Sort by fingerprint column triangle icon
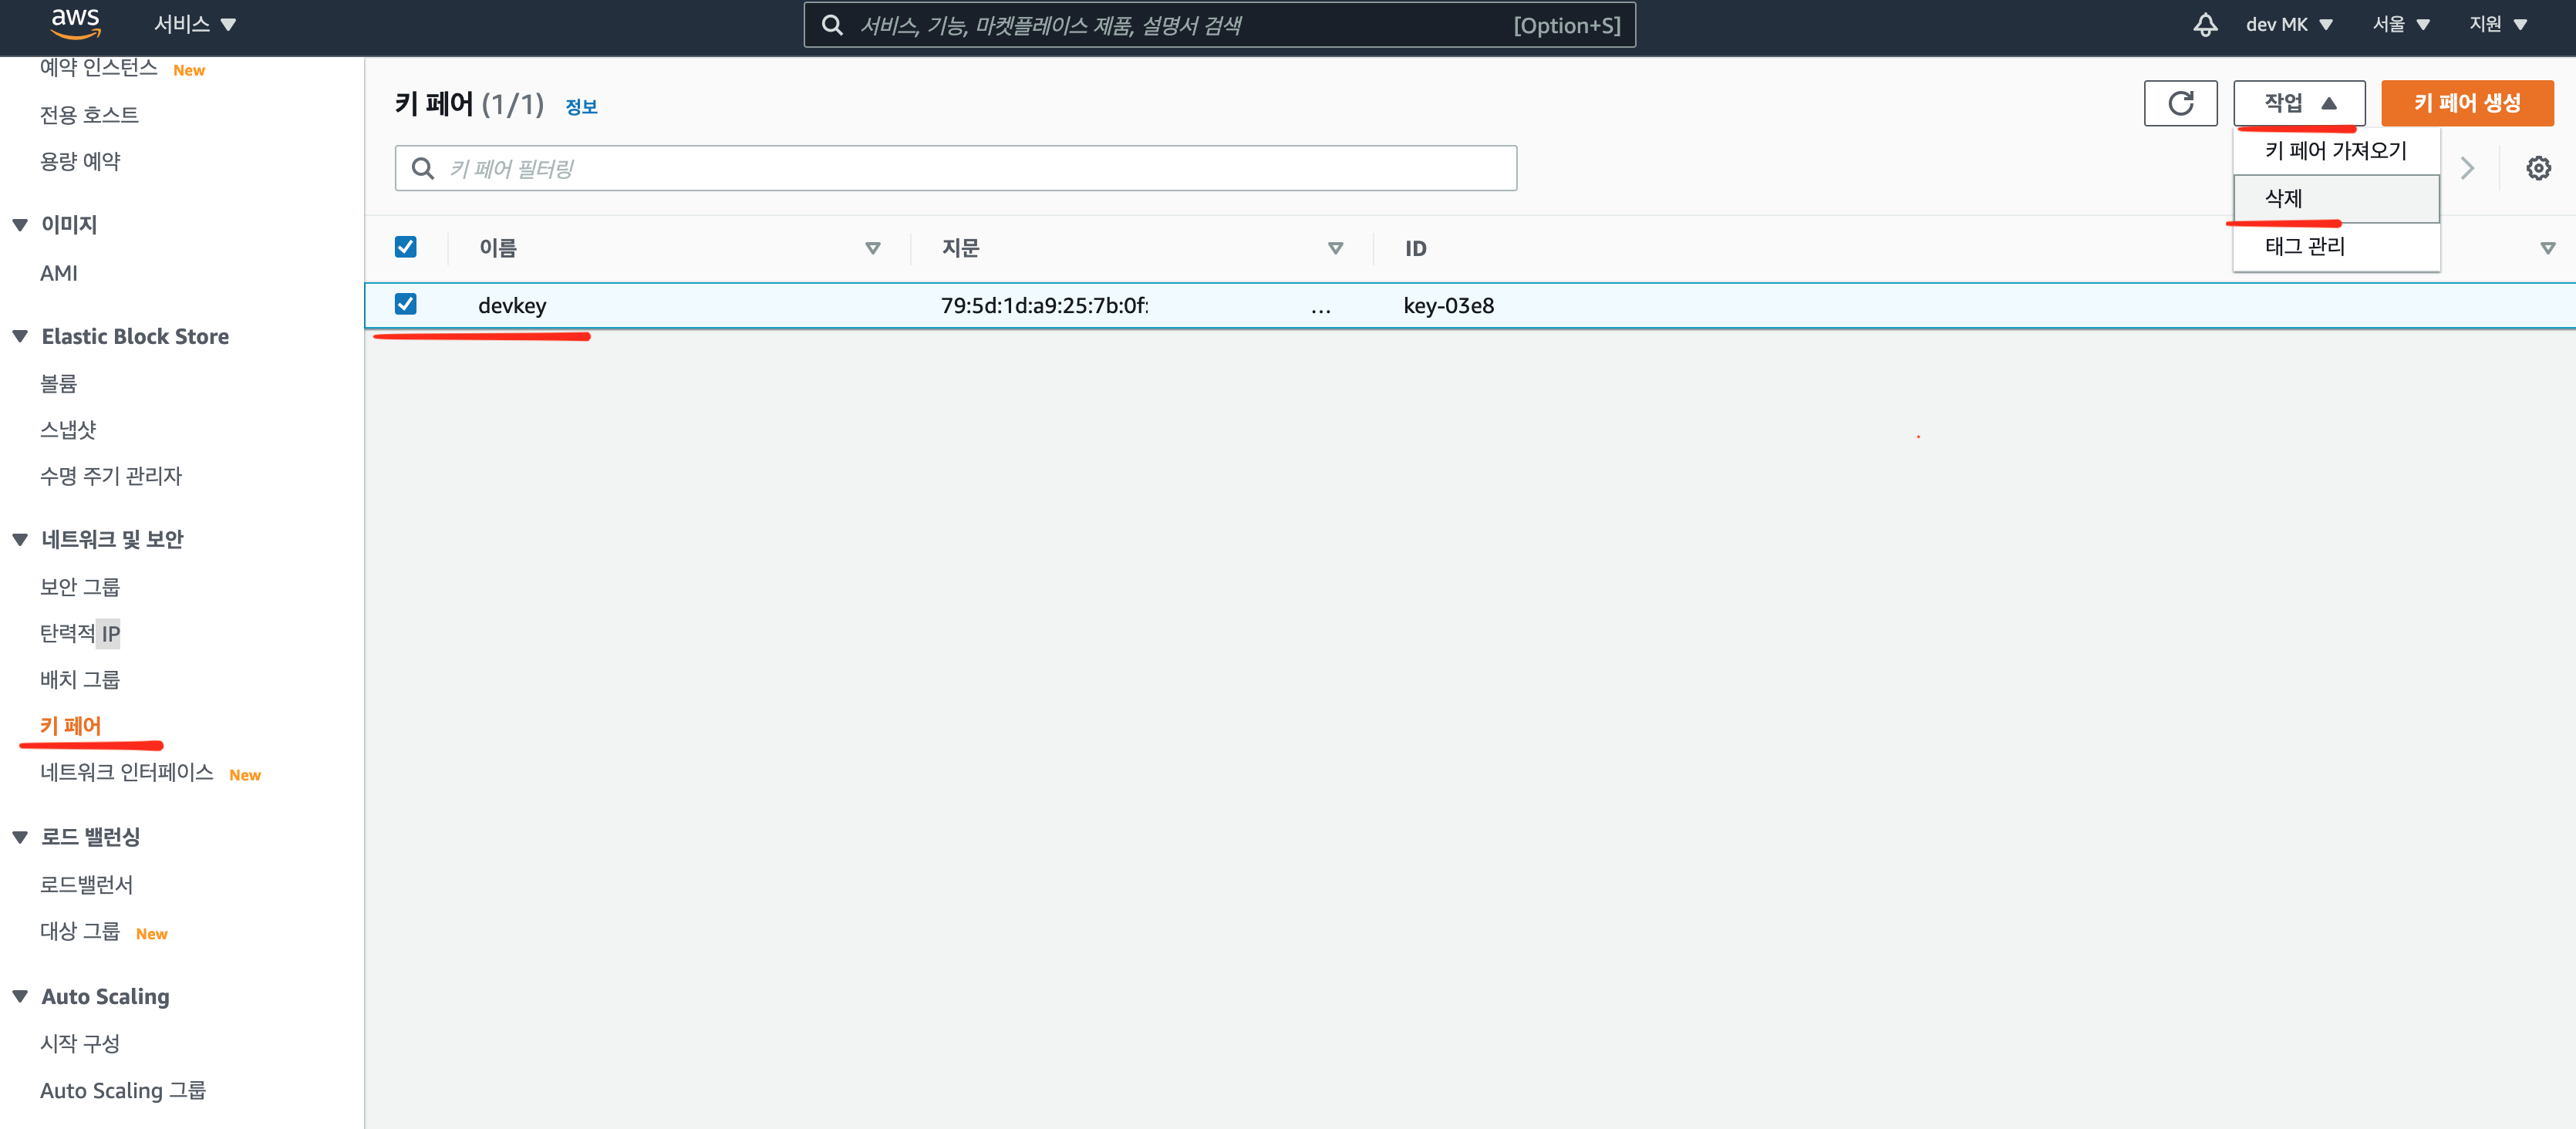 [1334, 248]
